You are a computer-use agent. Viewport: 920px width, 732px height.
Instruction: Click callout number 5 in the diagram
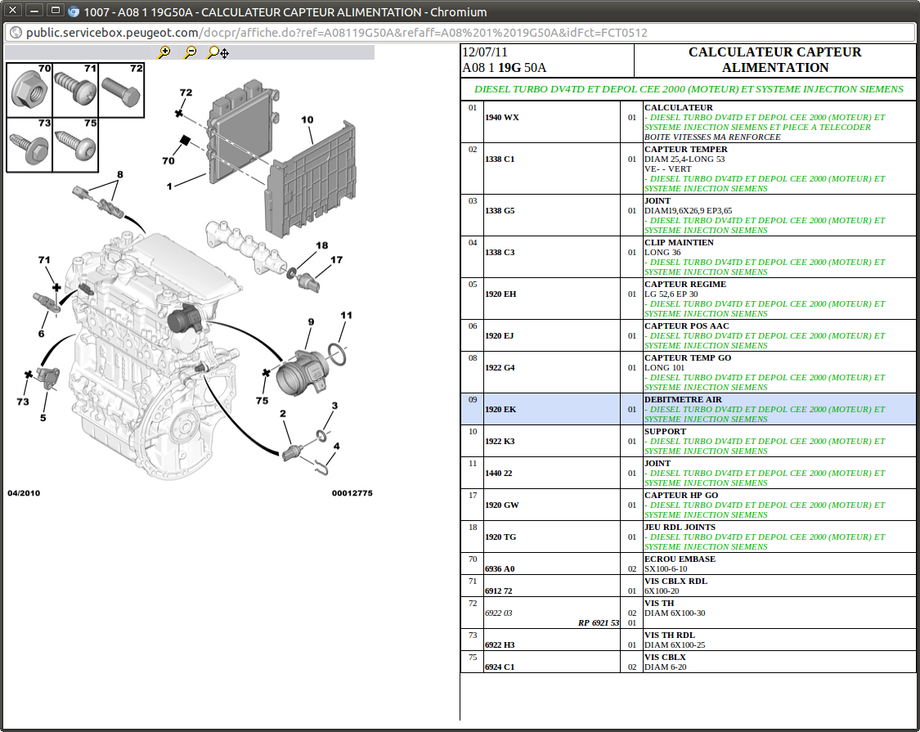43,418
